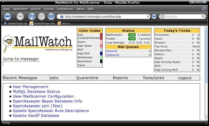The image size is (209, 126).
Task: Click the Bad Content/Infected color swatch
Action: click(101, 36)
